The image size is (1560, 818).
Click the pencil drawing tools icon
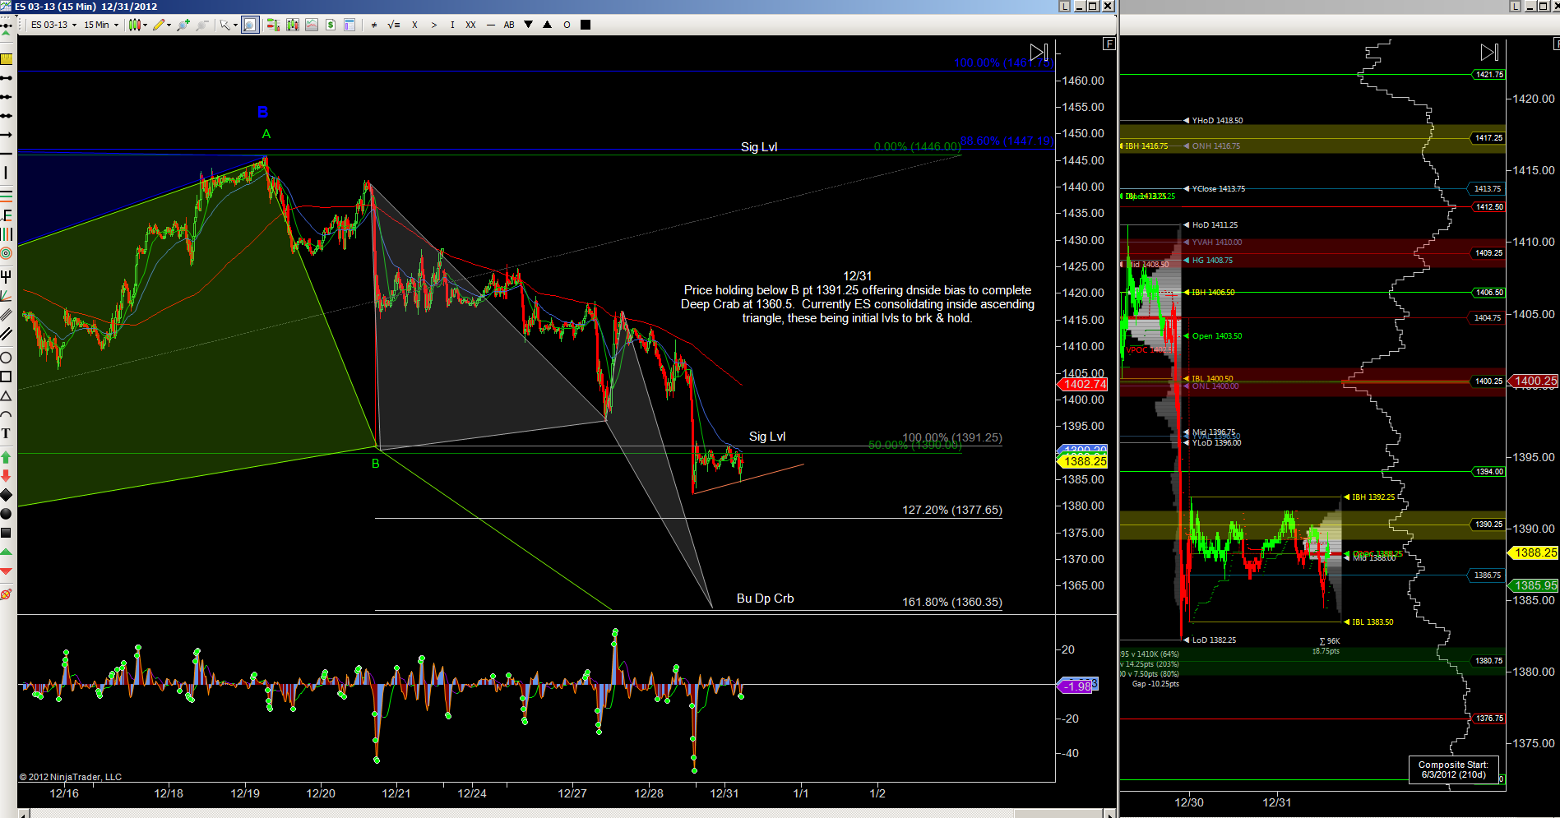click(160, 25)
